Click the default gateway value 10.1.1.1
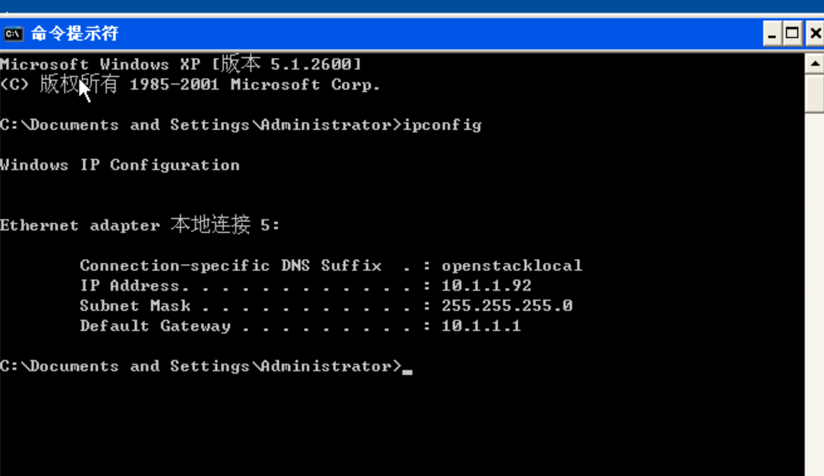The height and width of the screenshot is (476, 824). coord(481,326)
